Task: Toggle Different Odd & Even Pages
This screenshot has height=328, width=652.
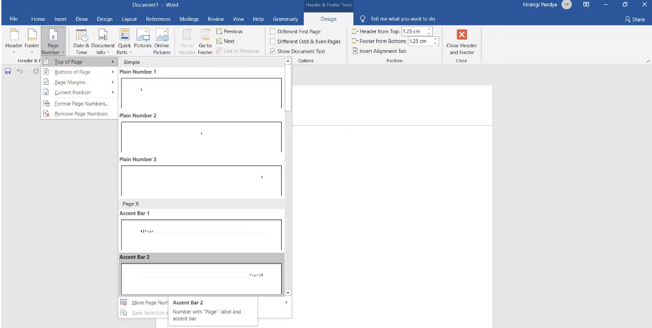Action: 273,42
